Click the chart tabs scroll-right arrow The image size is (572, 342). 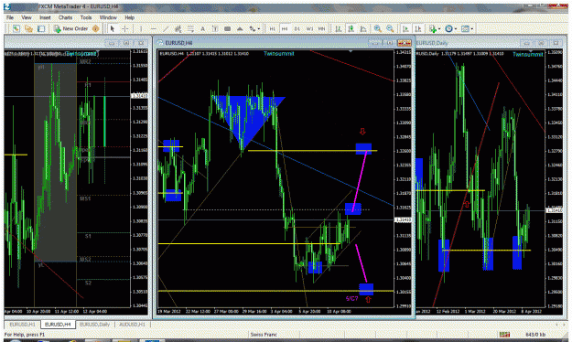pos(564,324)
